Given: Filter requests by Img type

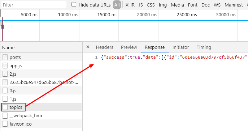Looking at the screenshot, I should click(x=163, y=5).
